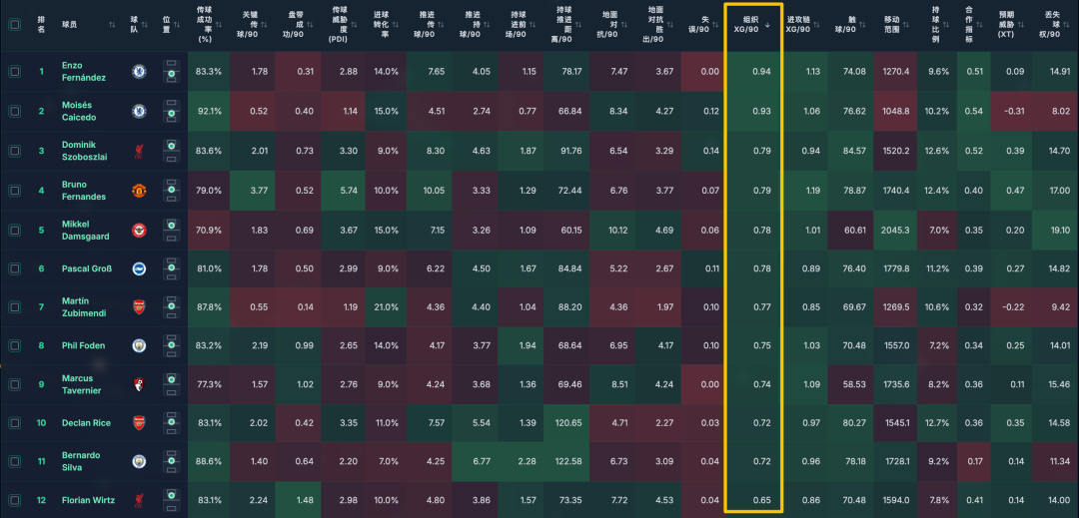Toggle the 组织 XG/90 descending sort arrow
Viewport: 1079px width, 518px height.
(x=767, y=25)
